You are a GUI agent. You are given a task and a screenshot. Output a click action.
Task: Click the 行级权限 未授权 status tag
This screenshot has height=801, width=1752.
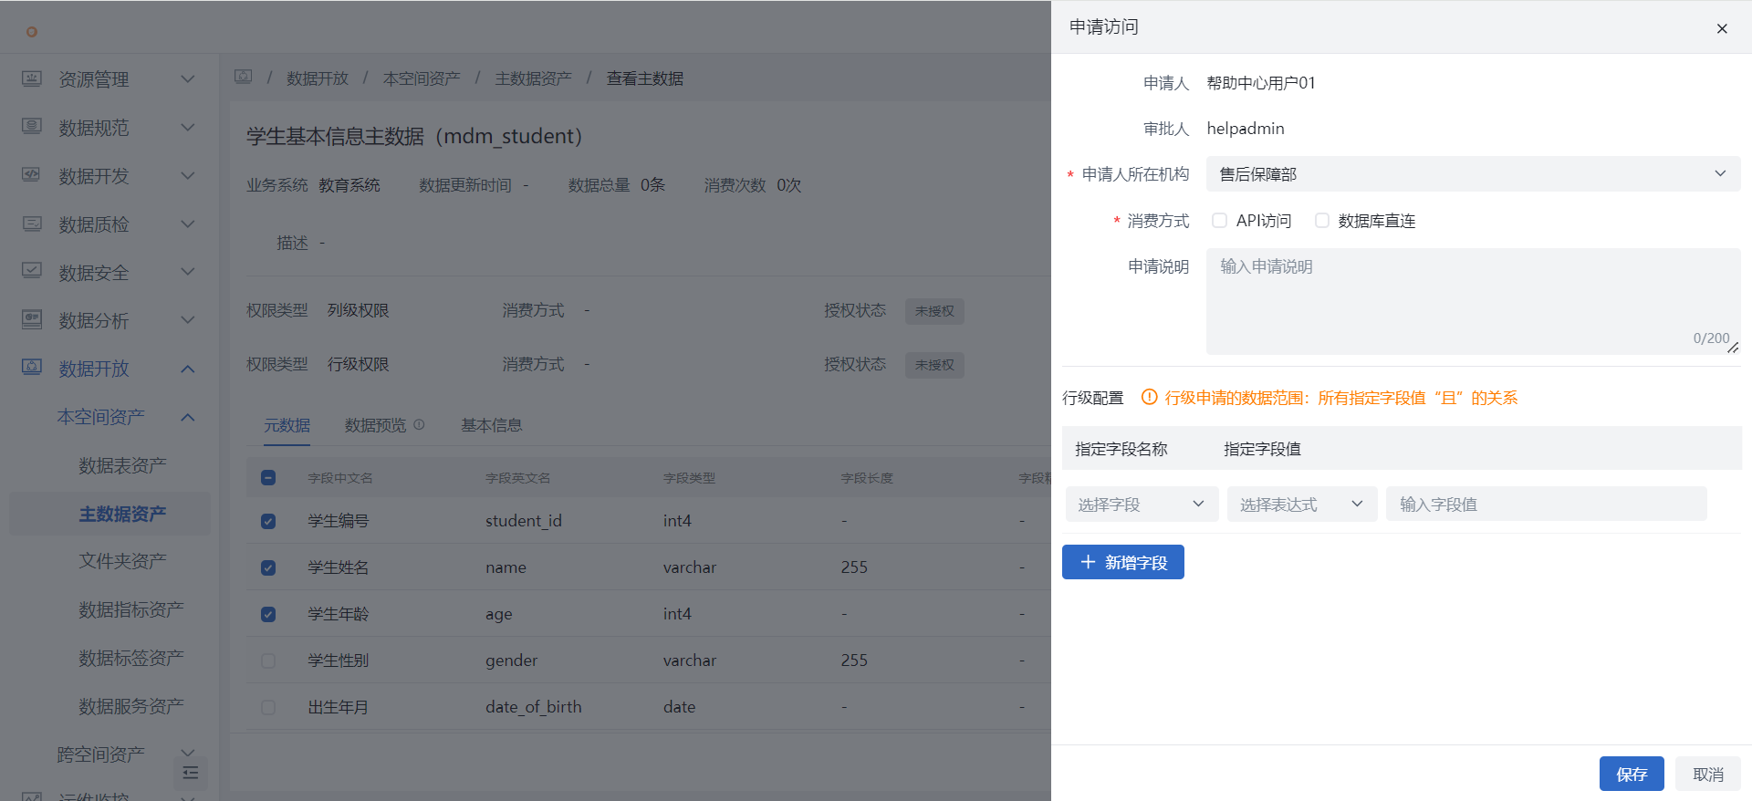click(934, 365)
